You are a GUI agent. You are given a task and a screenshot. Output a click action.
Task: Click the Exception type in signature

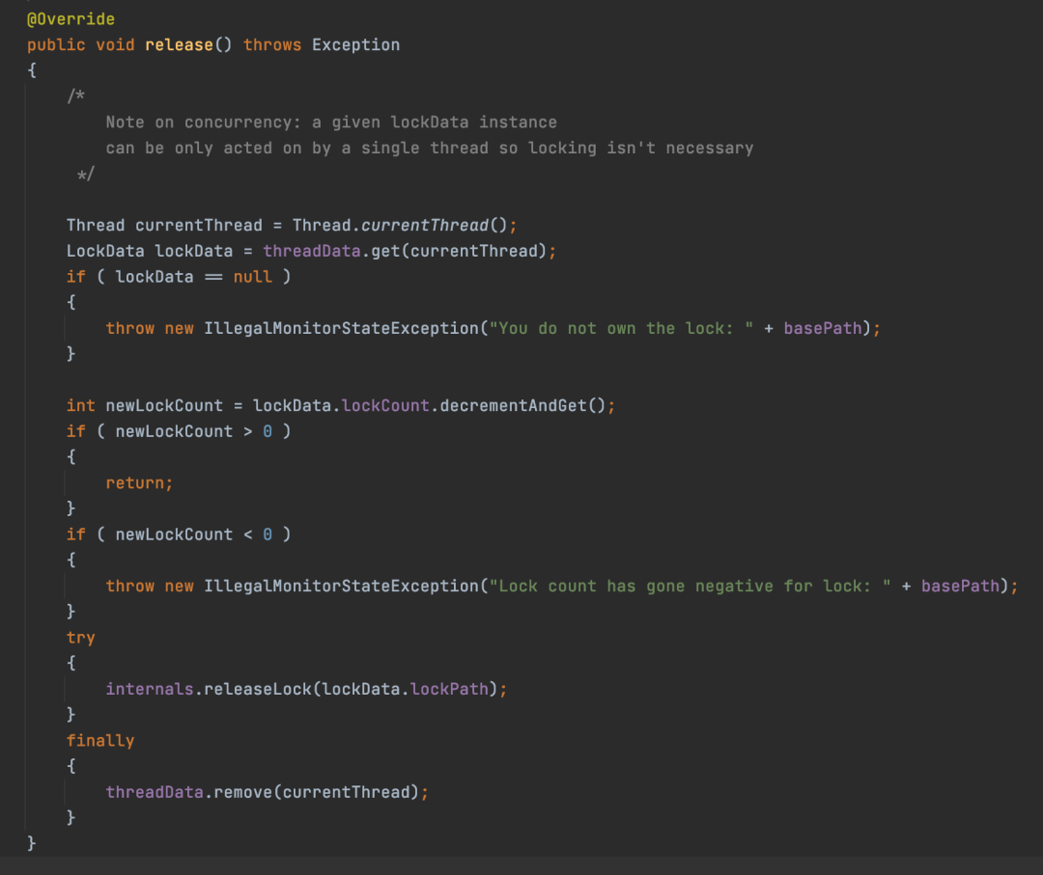tap(355, 45)
